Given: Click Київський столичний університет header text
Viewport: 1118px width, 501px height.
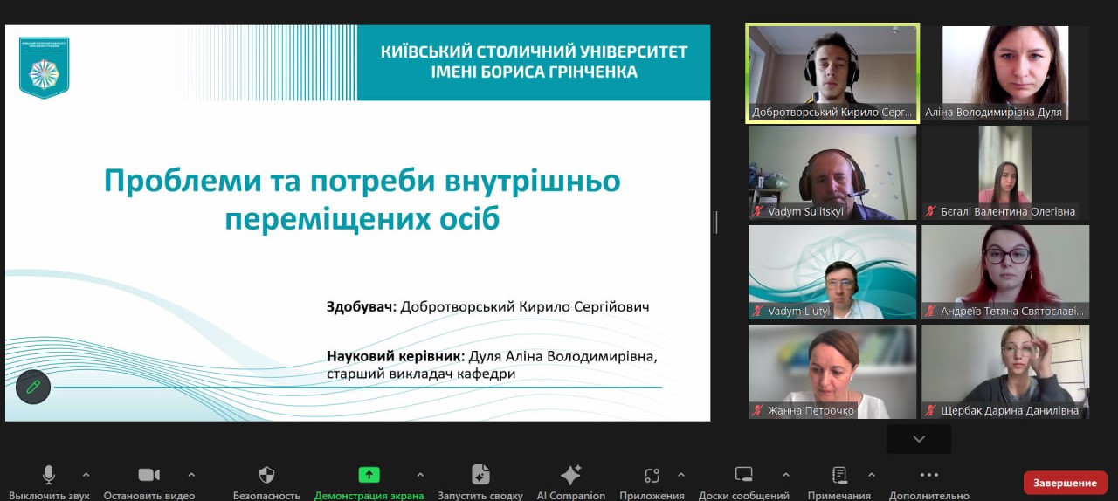Looking at the screenshot, I should tap(534, 61).
